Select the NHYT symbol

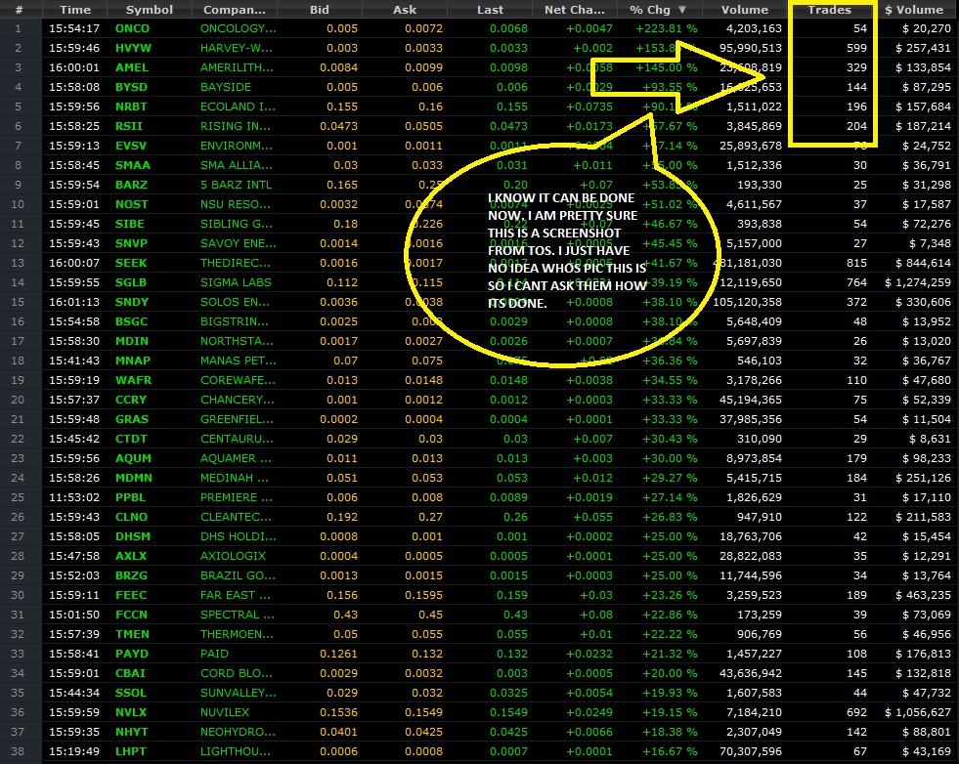point(132,732)
